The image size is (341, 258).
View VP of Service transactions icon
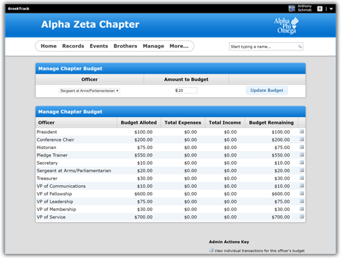click(301, 216)
